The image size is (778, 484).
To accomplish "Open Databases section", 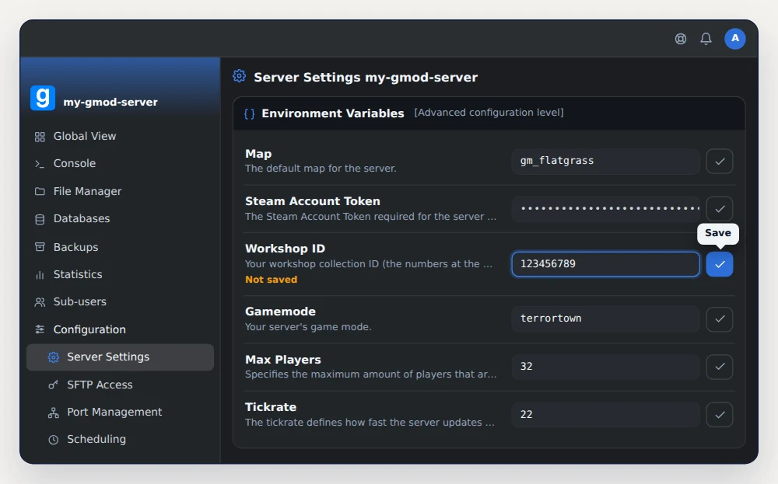I will pos(120,218).
